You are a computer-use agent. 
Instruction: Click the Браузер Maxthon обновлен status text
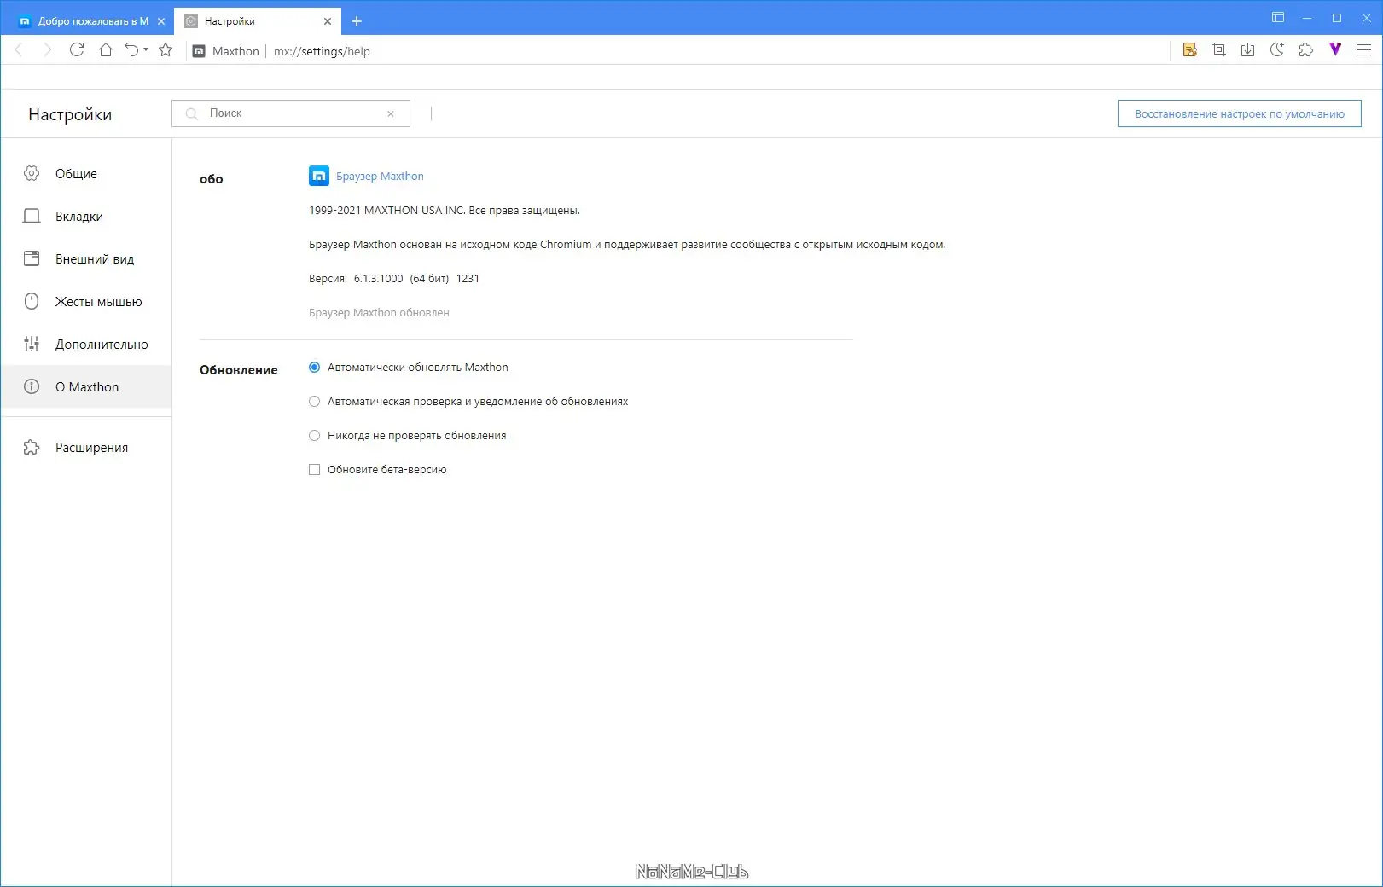click(379, 313)
